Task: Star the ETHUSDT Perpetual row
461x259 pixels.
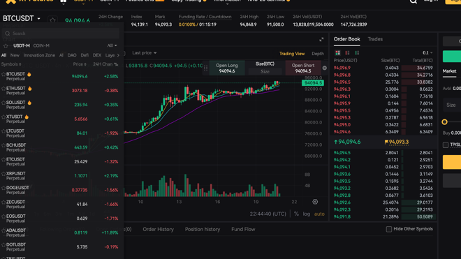Action: (x=3, y=89)
